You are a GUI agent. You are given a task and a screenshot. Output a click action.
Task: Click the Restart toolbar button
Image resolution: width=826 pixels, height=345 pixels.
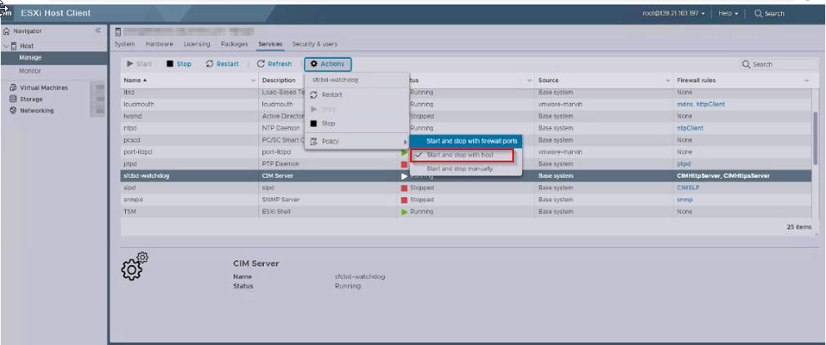tap(222, 64)
